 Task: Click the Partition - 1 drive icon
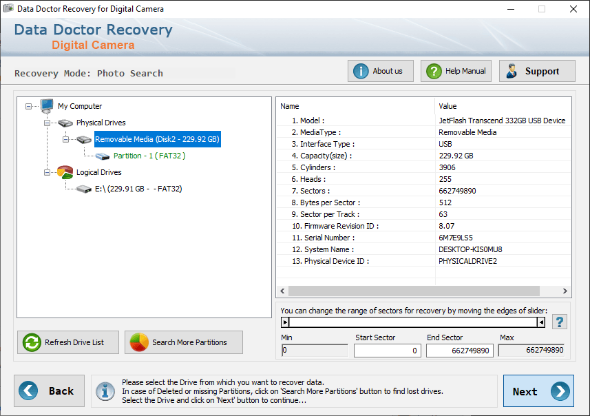click(x=103, y=156)
